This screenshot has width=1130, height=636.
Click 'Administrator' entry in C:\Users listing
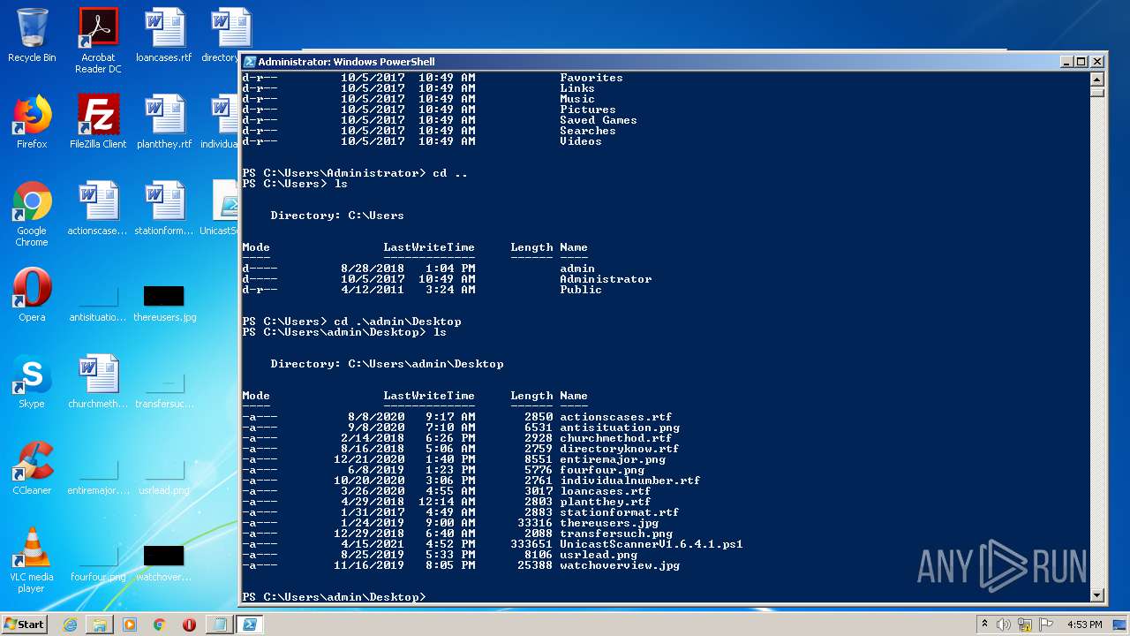[606, 279]
